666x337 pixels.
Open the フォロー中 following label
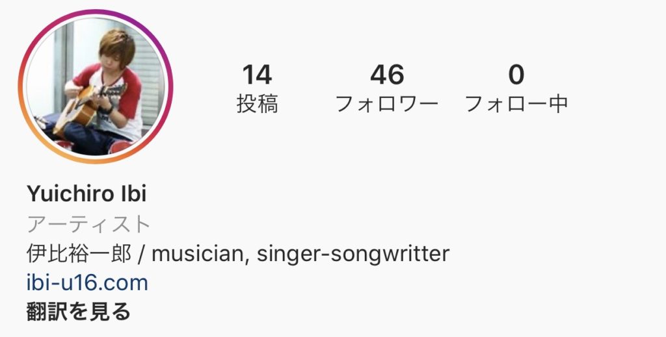point(516,104)
